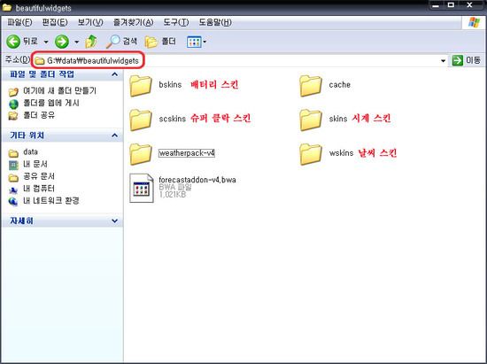Select the skins folder icon

(311, 120)
